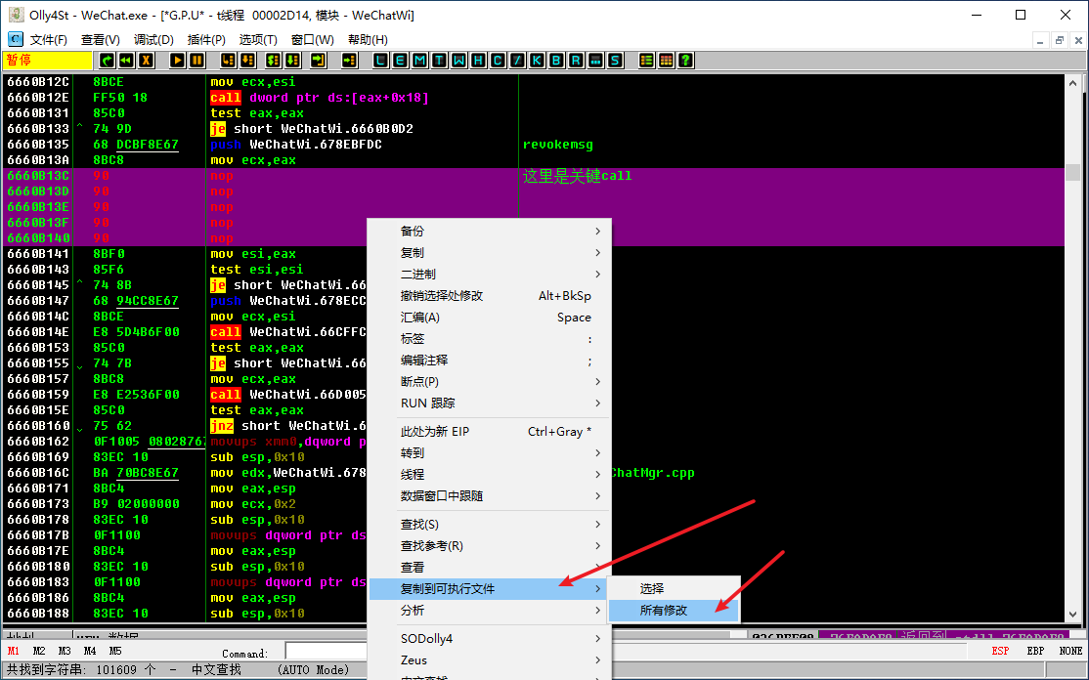
Task: Expand the 转到 submenu
Action: [x=490, y=453]
